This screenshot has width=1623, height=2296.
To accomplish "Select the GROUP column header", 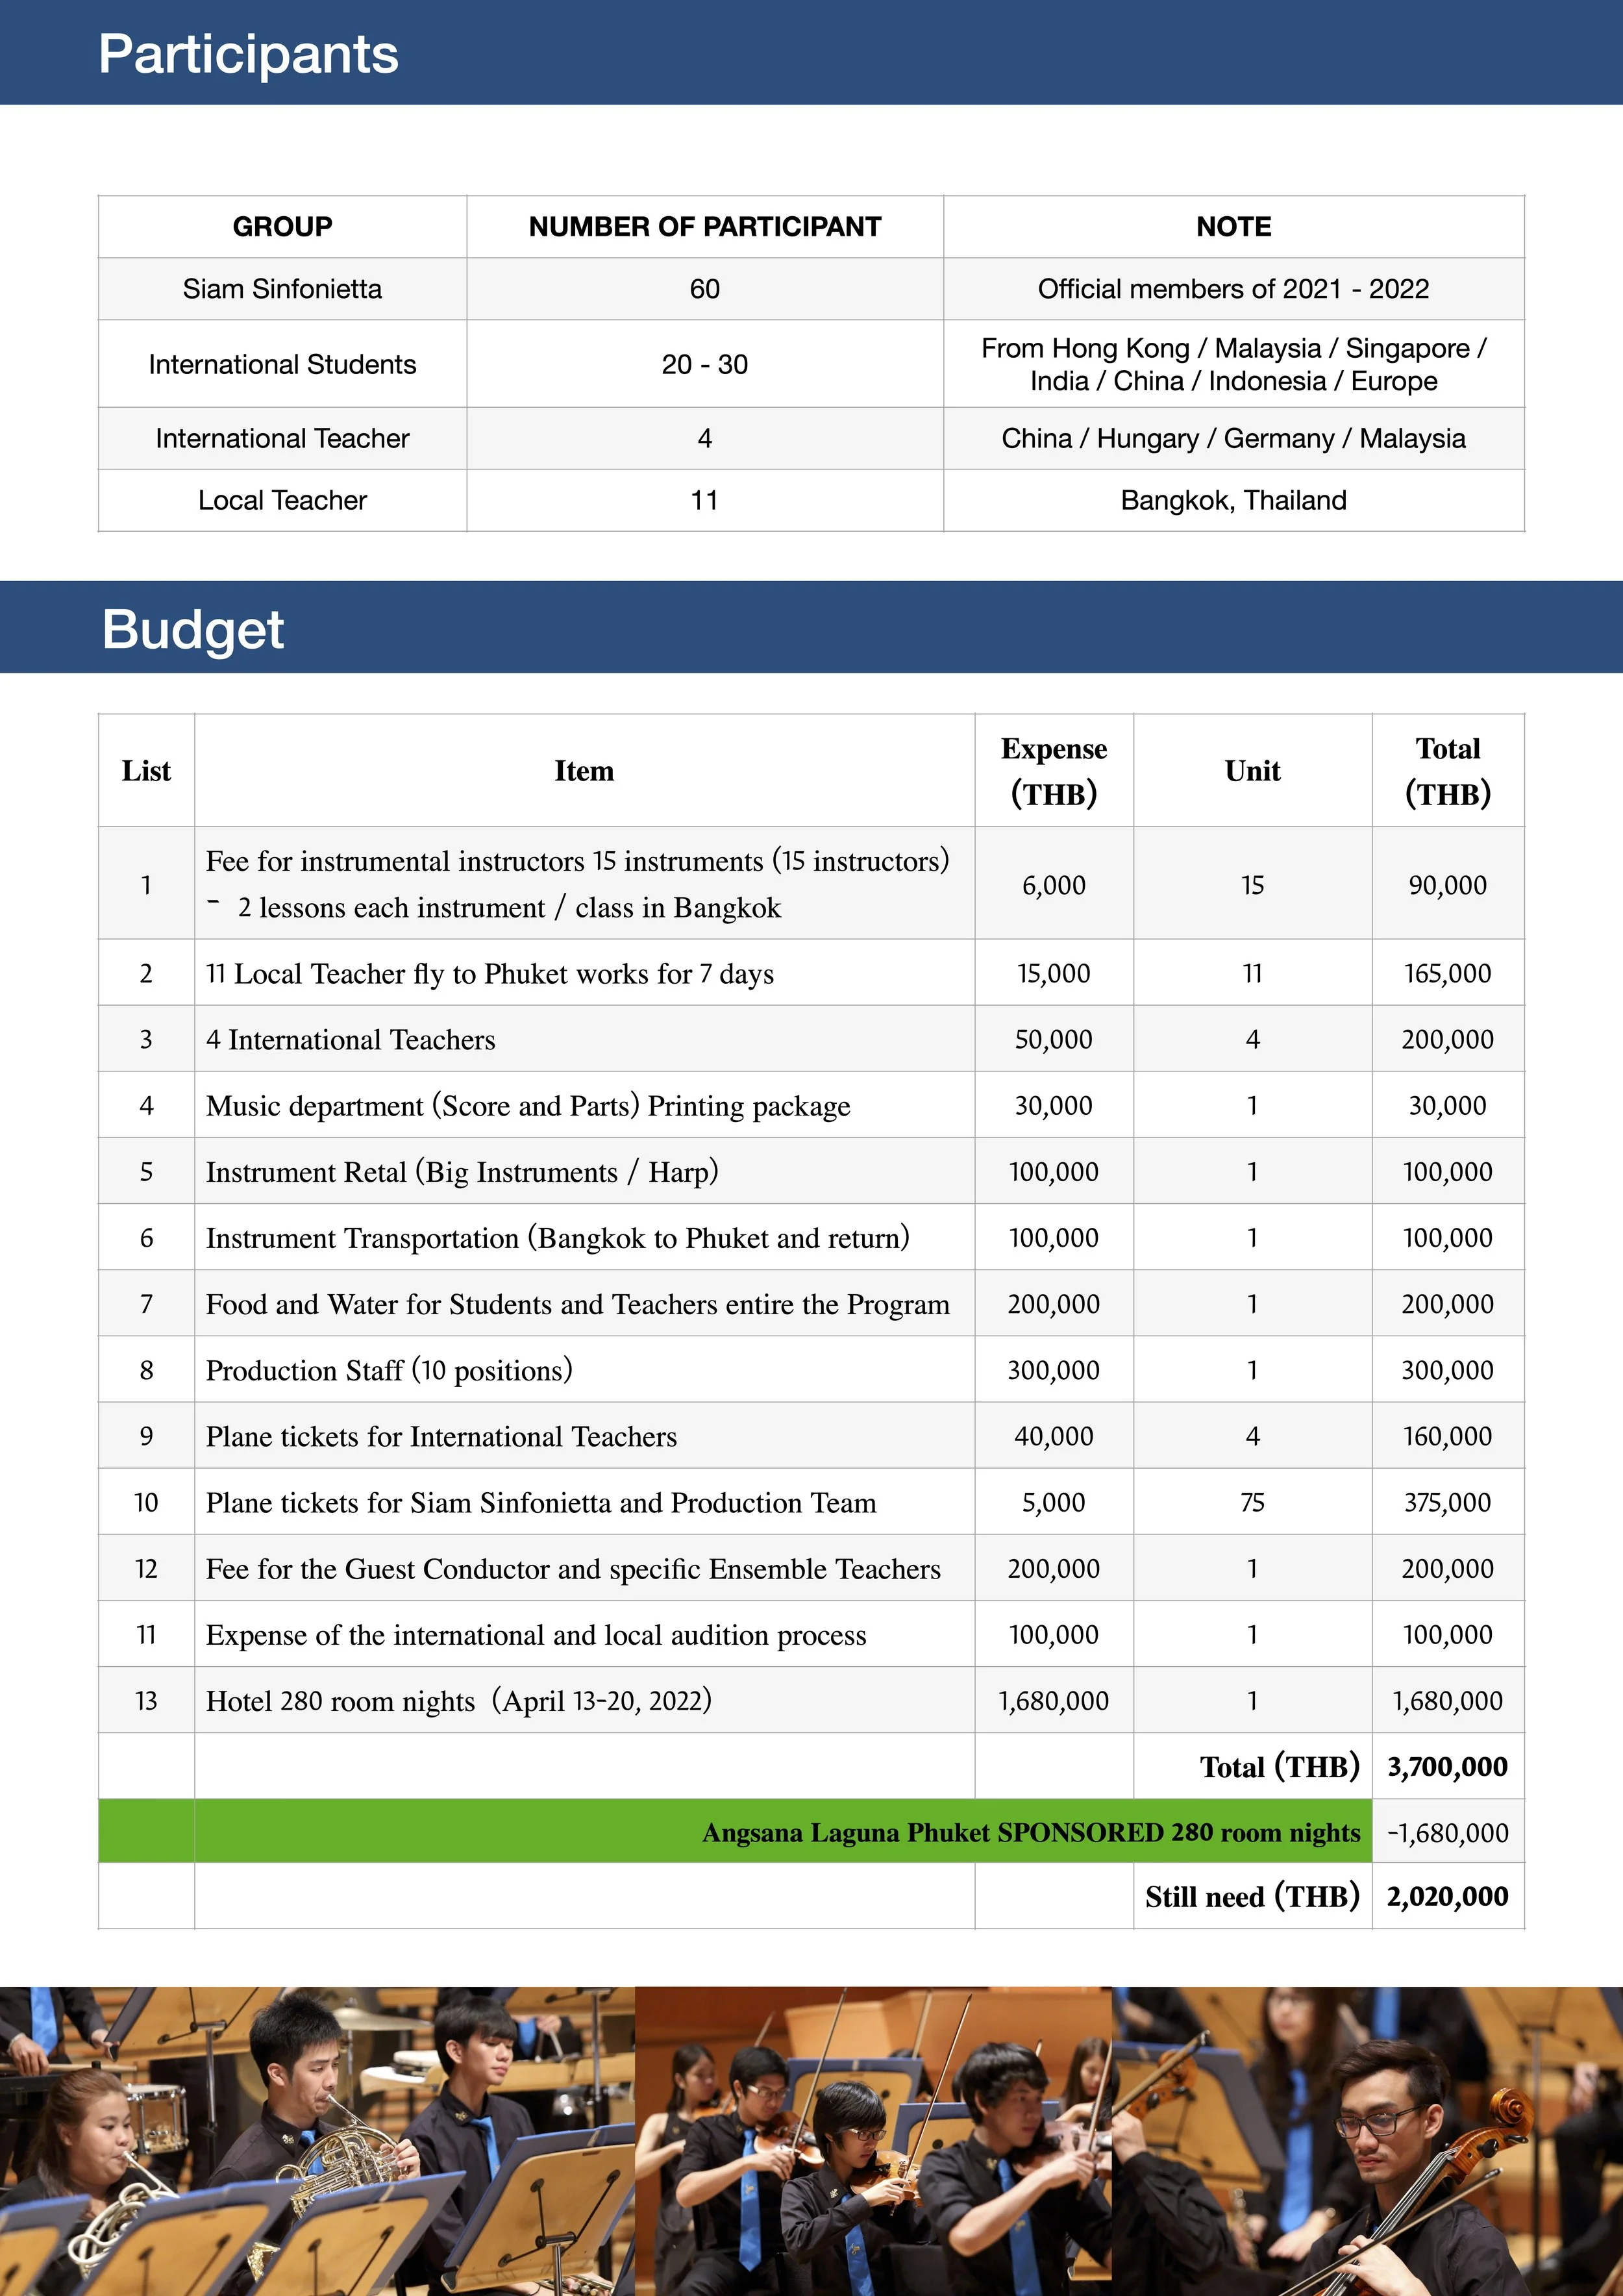I will point(282,227).
